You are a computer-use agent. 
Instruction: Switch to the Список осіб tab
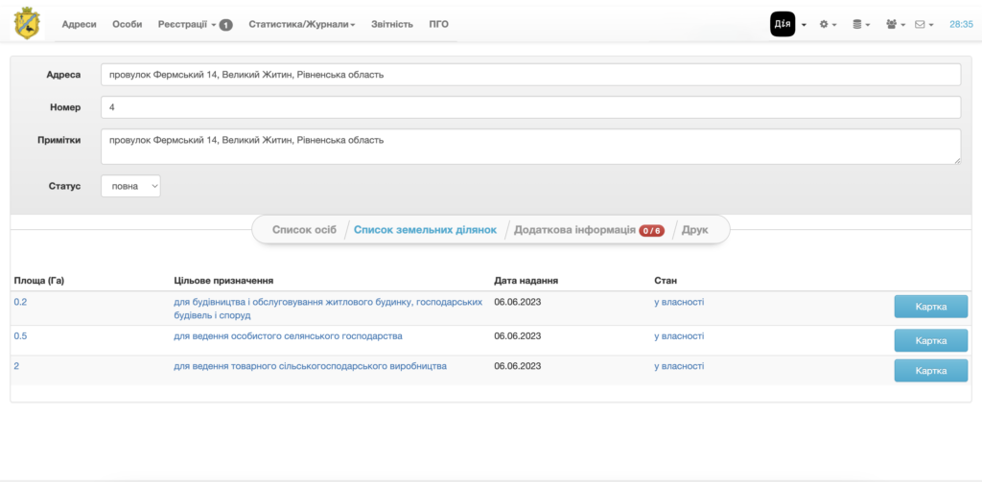[x=304, y=230]
